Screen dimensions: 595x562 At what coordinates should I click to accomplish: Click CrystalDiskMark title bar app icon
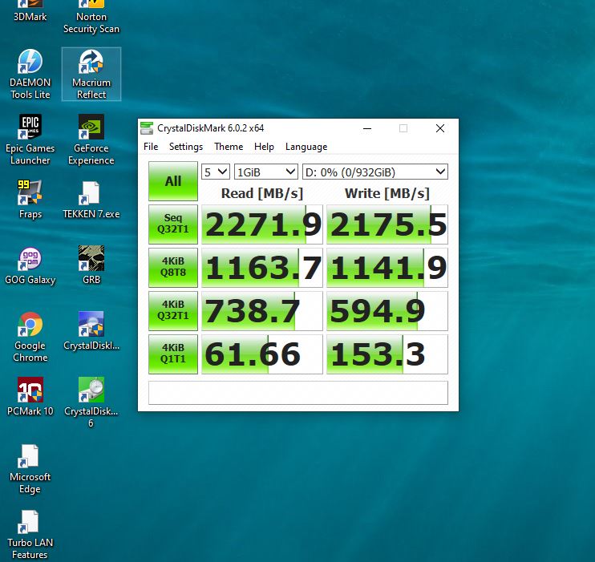[x=147, y=128]
